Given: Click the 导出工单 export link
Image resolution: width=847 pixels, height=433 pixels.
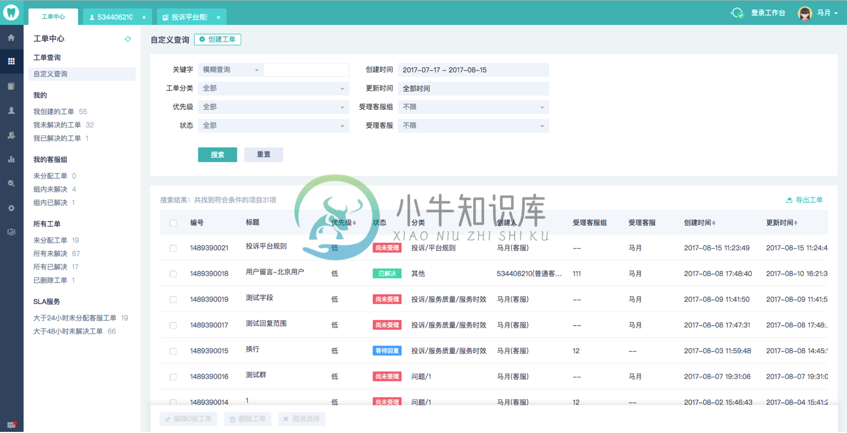Looking at the screenshot, I should [805, 200].
